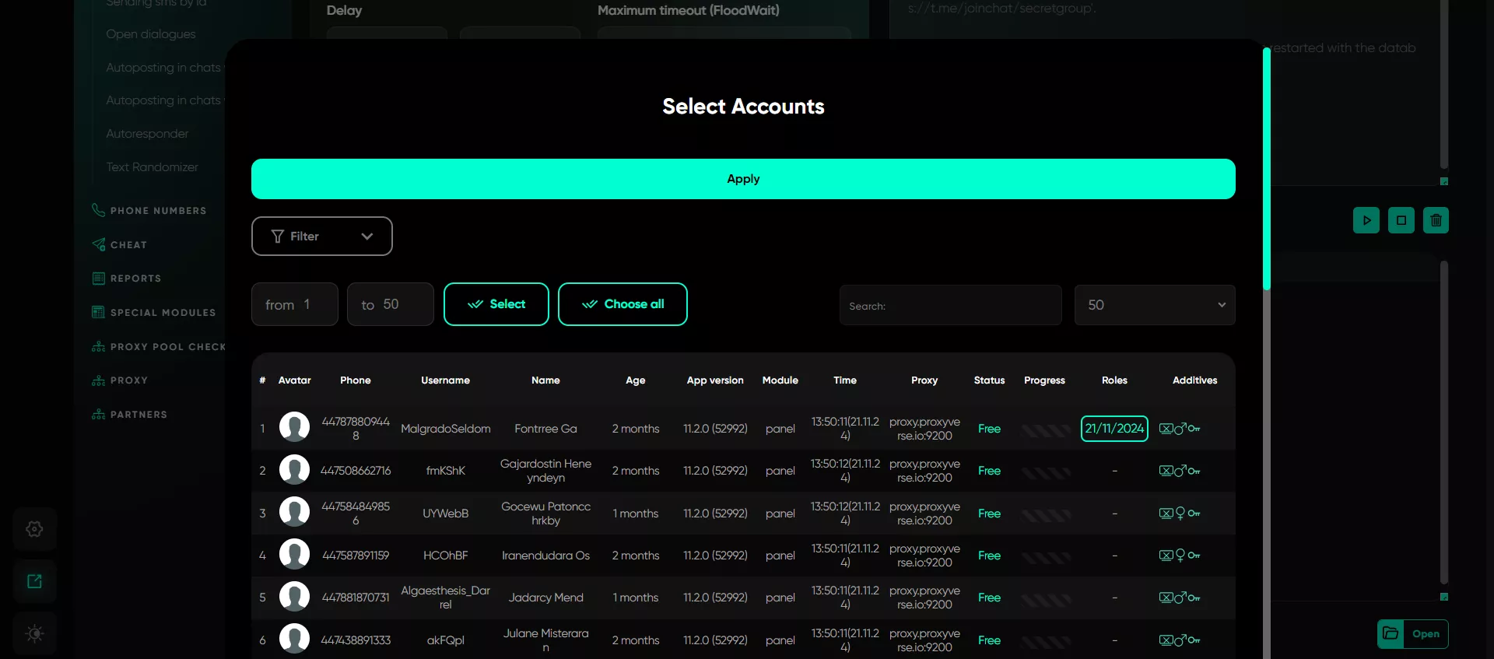Click the Free status for HCOhBF

(x=989, y=556)
